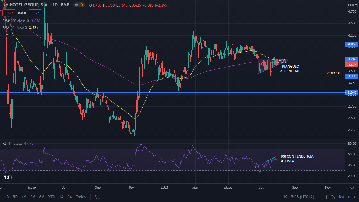The width and height of the screenshot is (359, 202).
Task: Click the red sell price box 3.625
Action: click(9, 13)
